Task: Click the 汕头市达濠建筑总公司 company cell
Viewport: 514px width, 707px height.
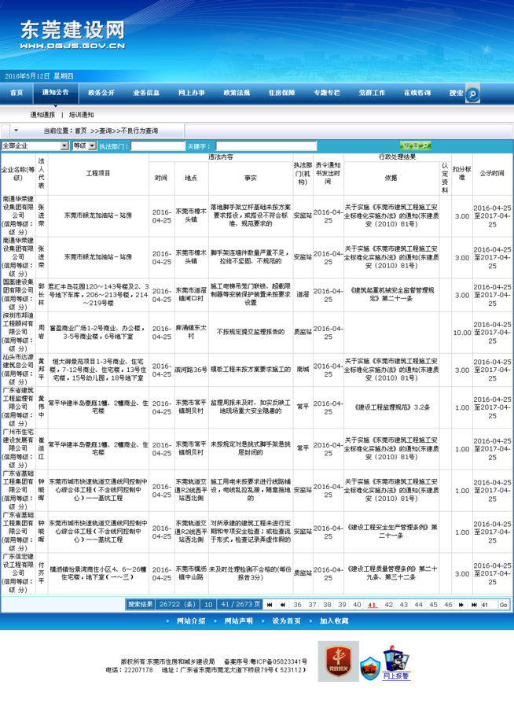Action: coord(19,370)
